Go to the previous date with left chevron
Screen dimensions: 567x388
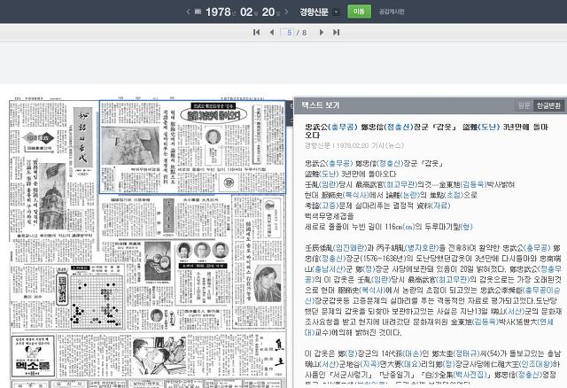click(x=188, y=12)
